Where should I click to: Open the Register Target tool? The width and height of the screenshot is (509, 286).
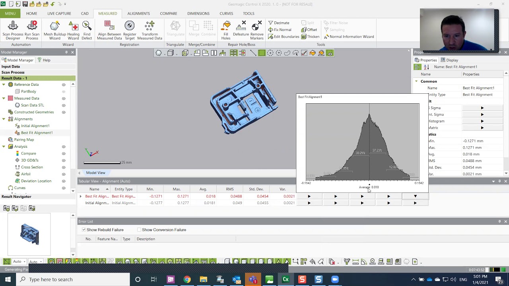tap(130, 31)
